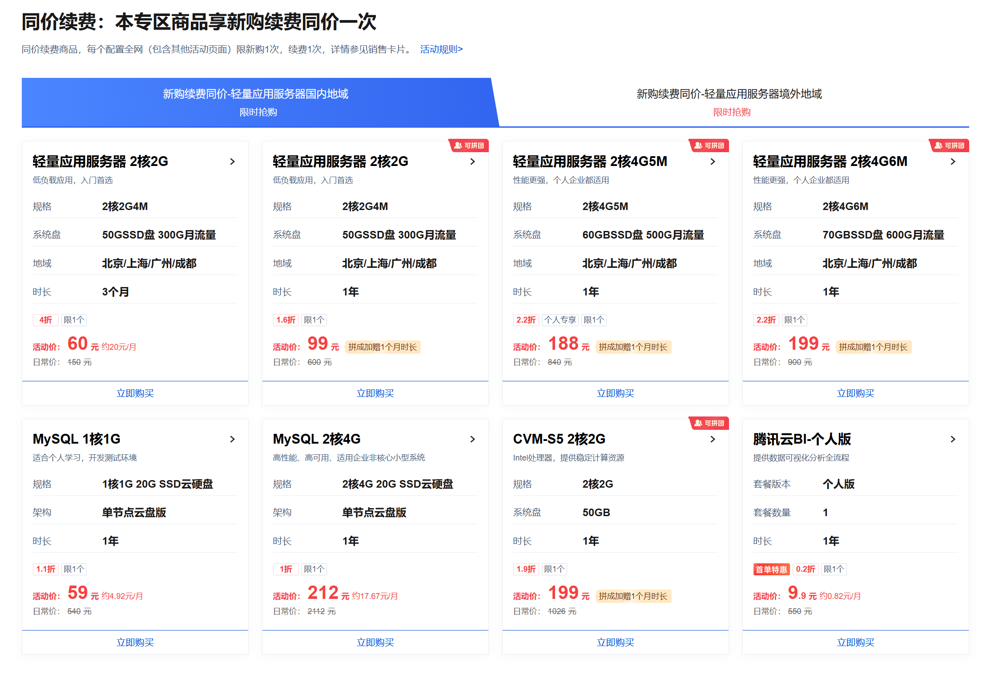The height and width of the screenshot is (679, 991).
Task: Click the 1.1折 tag on MySQL 1核1G
Action: pos(46,569)
